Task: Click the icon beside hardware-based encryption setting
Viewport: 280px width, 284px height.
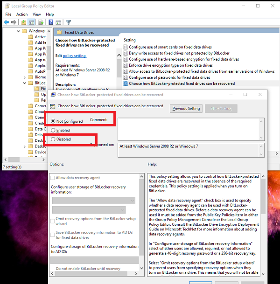Action: [126, 59]
